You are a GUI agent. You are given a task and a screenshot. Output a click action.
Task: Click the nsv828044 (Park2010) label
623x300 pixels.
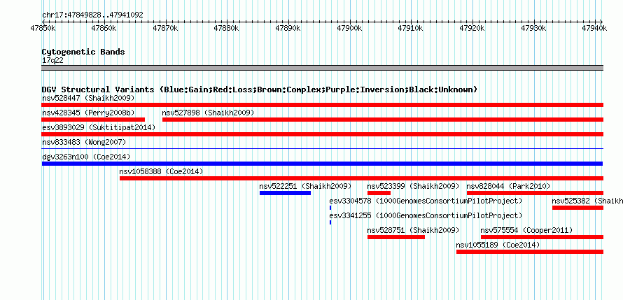click(x=508, y=186)
